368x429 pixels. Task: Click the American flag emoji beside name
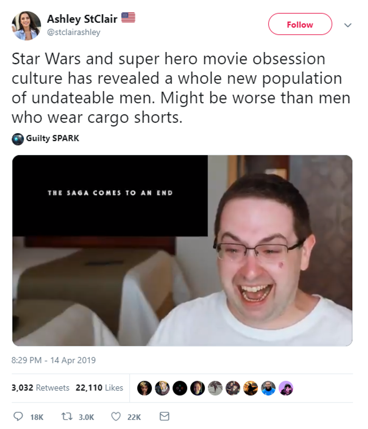(x=128, y=18)
